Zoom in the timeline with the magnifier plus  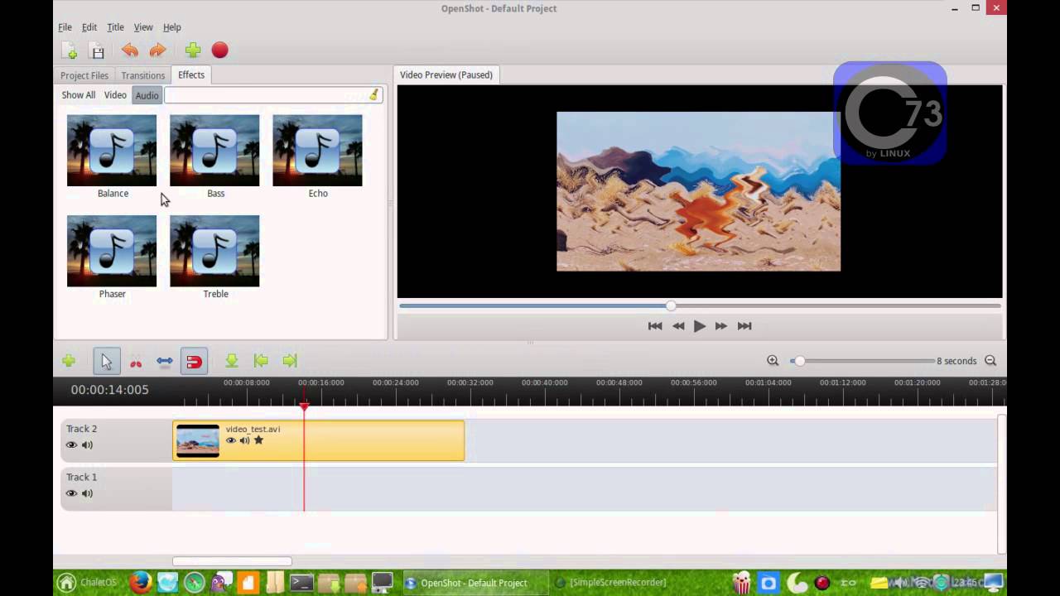773,361
